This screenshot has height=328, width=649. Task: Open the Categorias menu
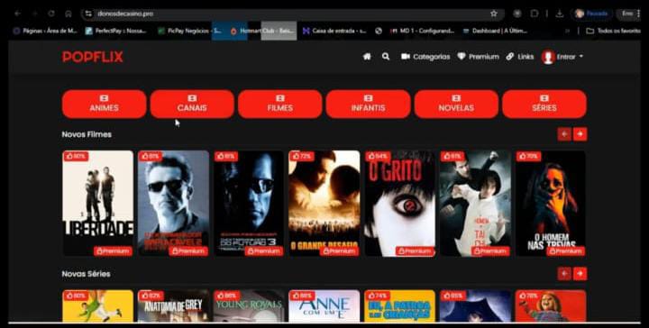click(x=425, y=57)
